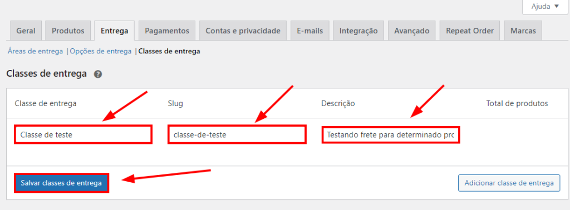Screen dimensions: 570x210
Task: Click the description field 'Testando frete'
Action: [x=391, y=135]
